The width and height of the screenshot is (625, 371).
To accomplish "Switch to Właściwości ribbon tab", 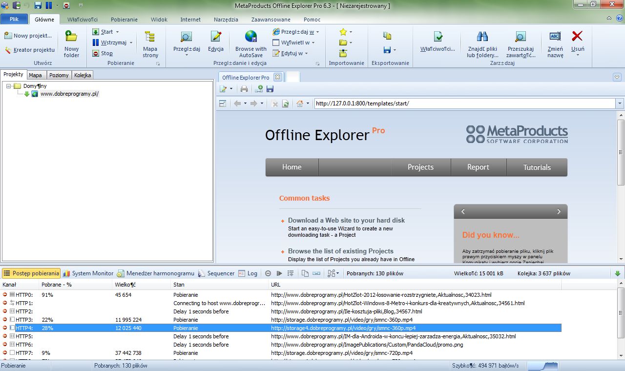I will click(83, 20).
